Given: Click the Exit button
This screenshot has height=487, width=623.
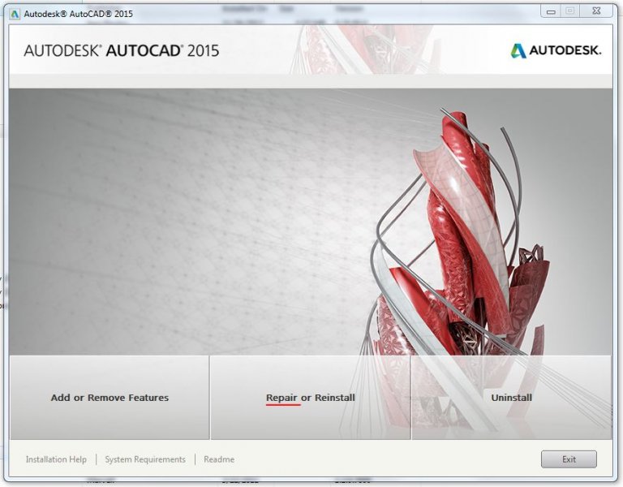Looking at the screenshot, I should 569,459.
